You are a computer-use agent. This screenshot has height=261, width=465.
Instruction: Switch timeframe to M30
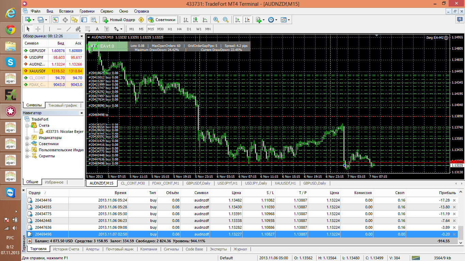160,29
